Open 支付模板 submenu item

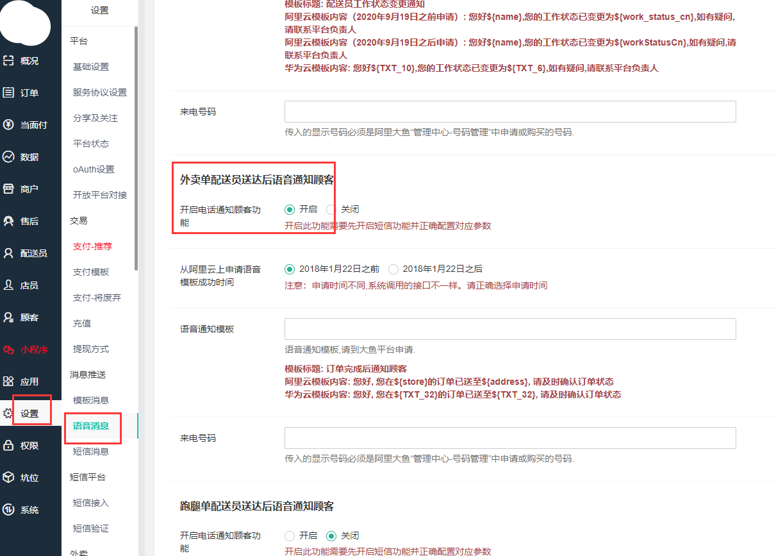pos(91,272)
